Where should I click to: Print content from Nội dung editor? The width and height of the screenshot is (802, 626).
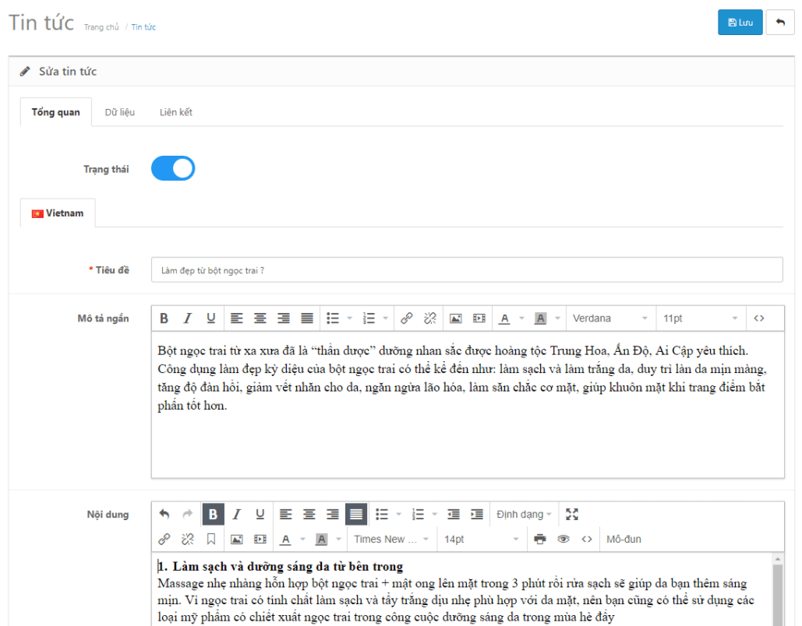pyautogui.click(x=539, y=539)
